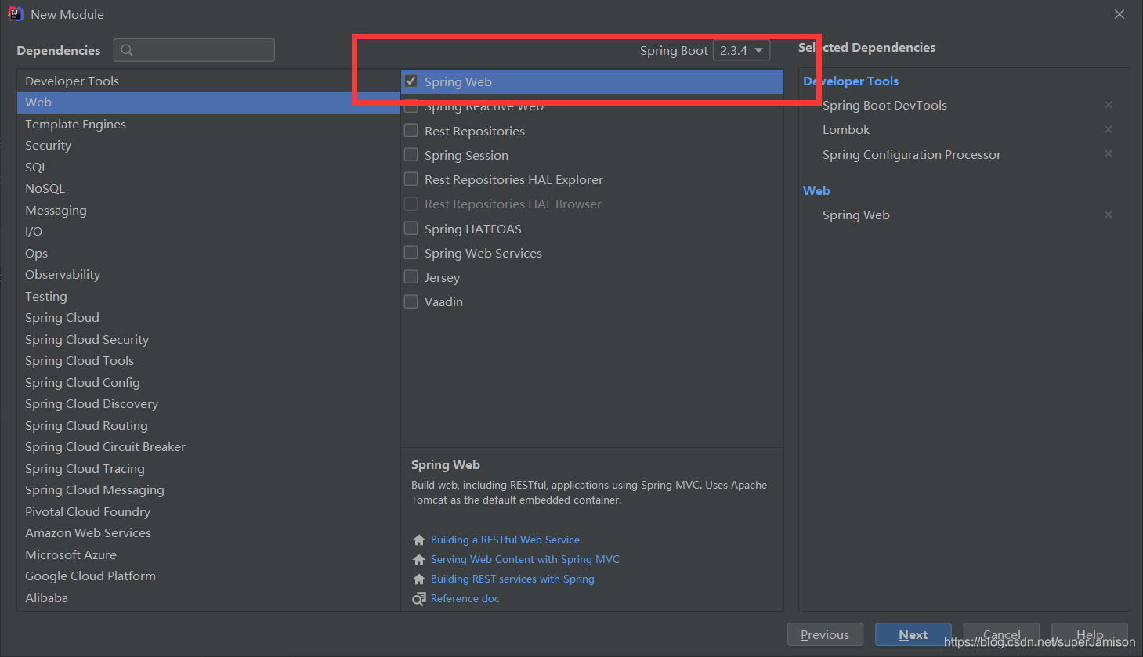The width and height of the screenshot is (1143, 657).
Task: Click home icon beside Building REST services guide
Action: point(419,579)
